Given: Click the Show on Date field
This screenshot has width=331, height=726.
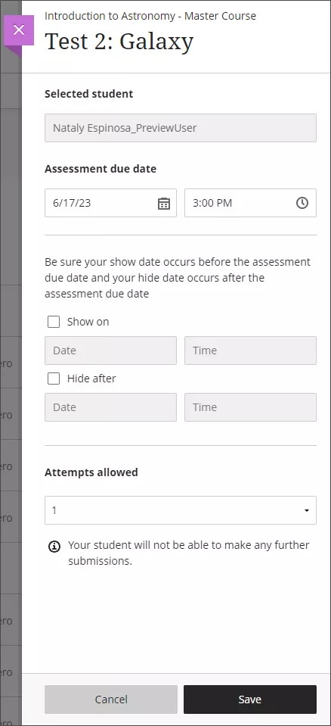Looking at the screenshot, I should [110, 351].
